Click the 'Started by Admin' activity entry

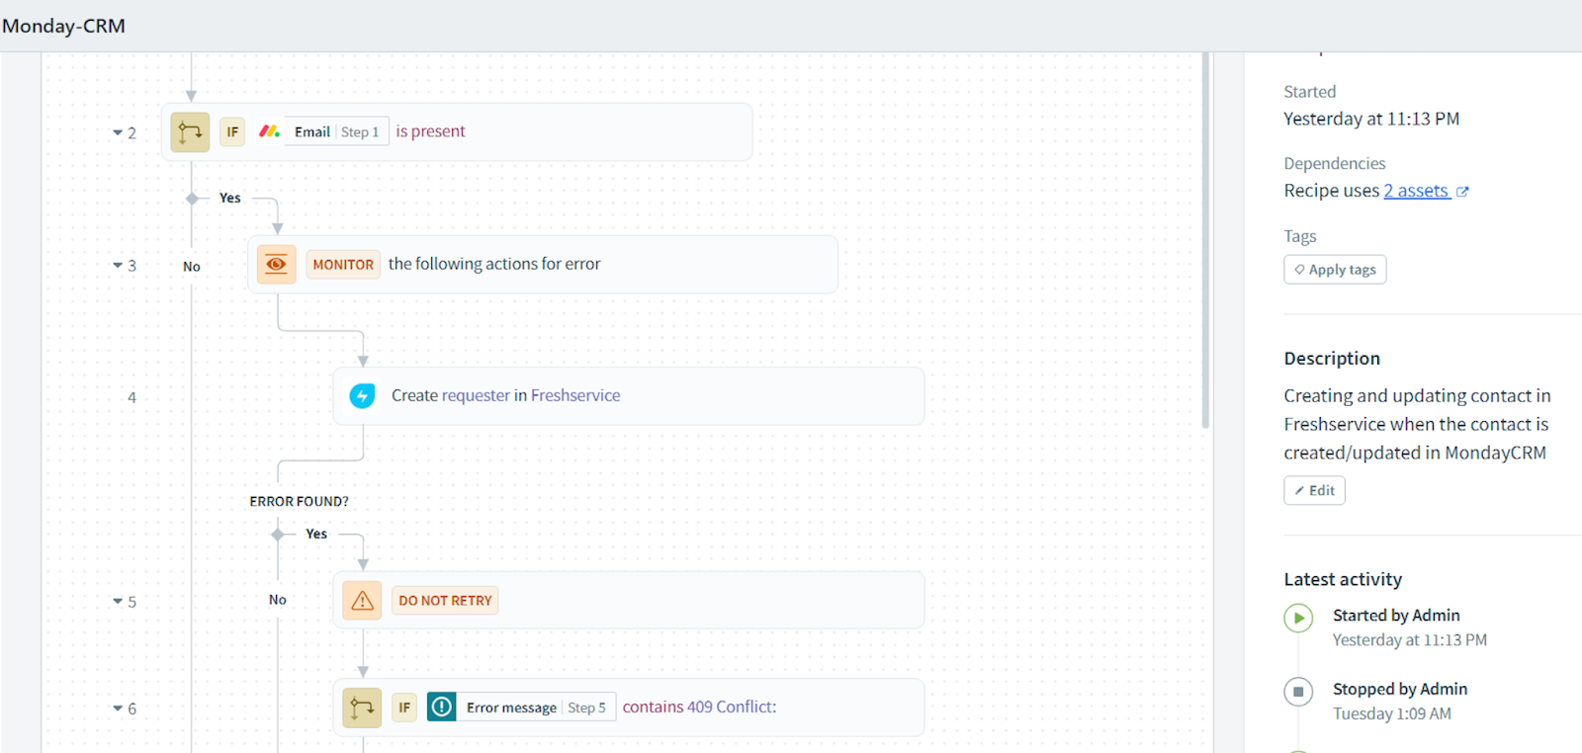[1396, 615]
